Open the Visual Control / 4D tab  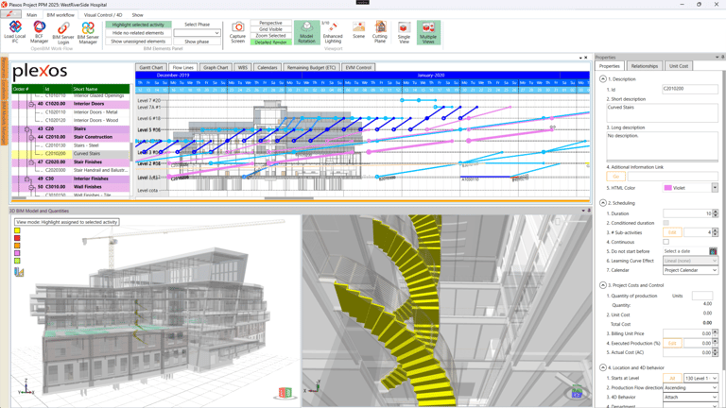coord(103,15)
